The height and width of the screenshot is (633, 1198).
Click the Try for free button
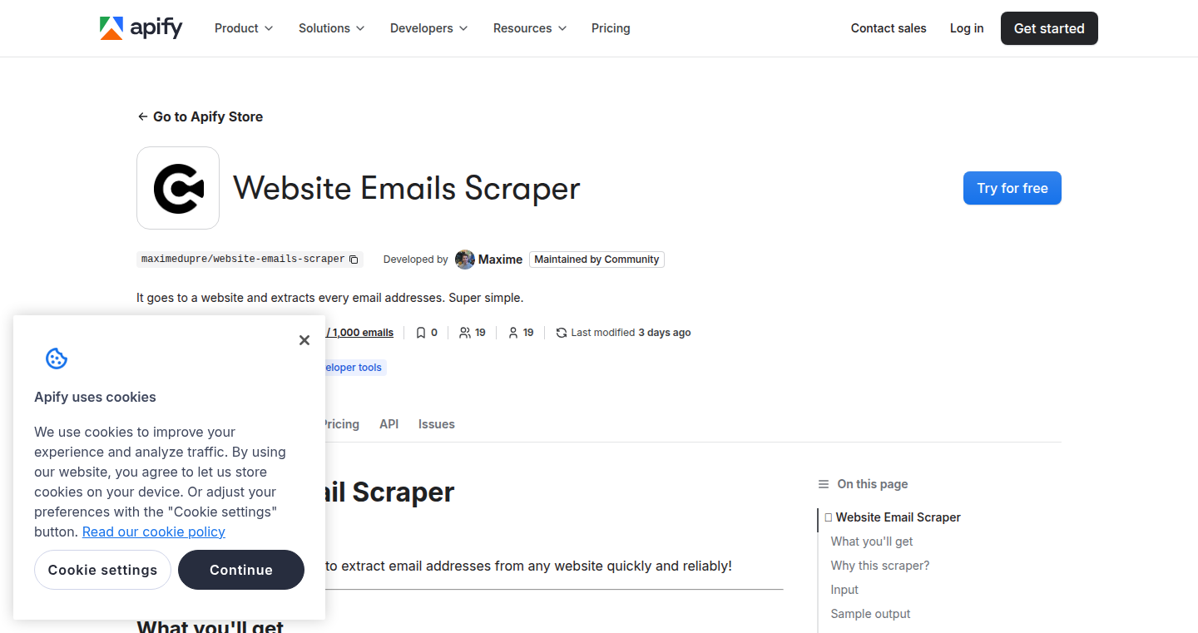[x=1012, y=188]
